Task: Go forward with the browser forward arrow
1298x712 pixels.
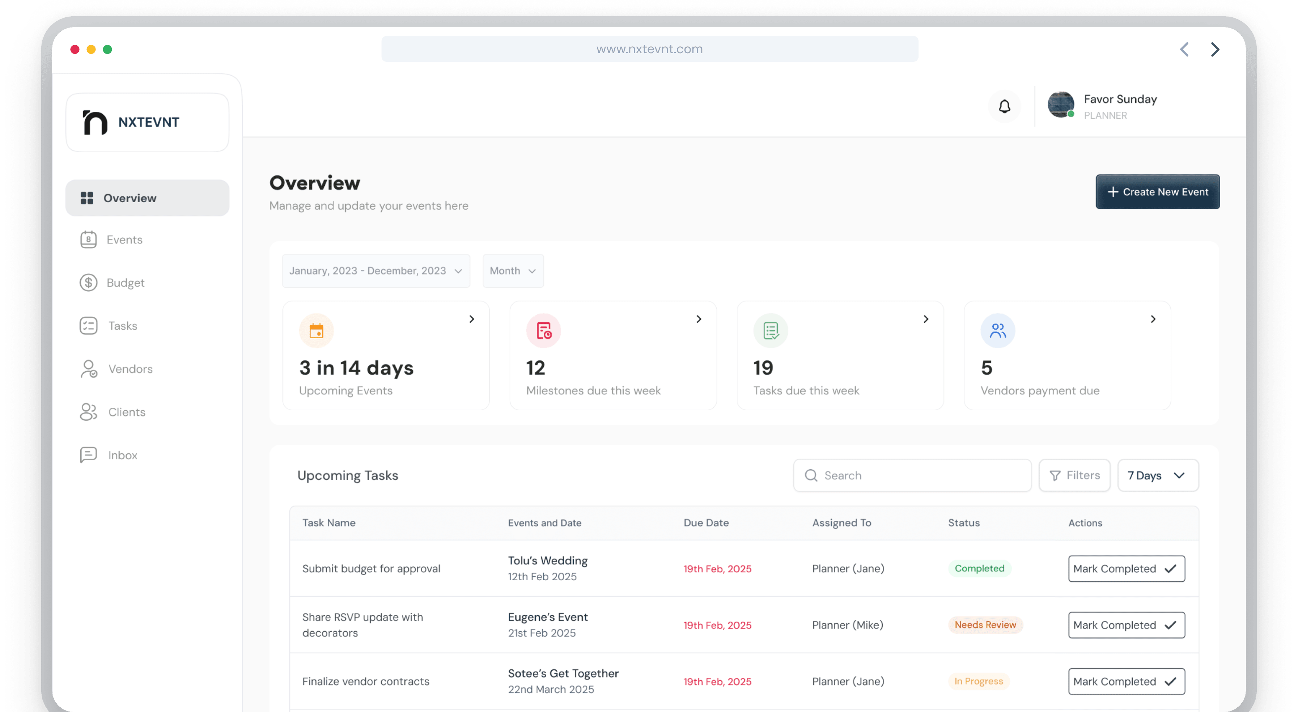Action: pos(1215,49)
